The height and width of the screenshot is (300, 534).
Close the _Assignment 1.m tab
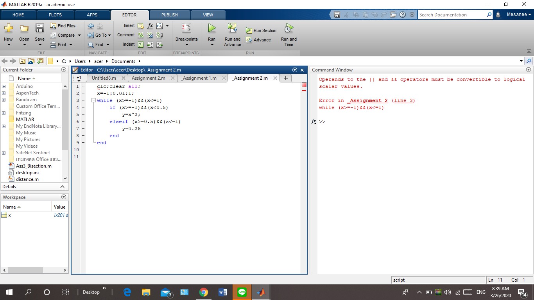coord(224,78)
